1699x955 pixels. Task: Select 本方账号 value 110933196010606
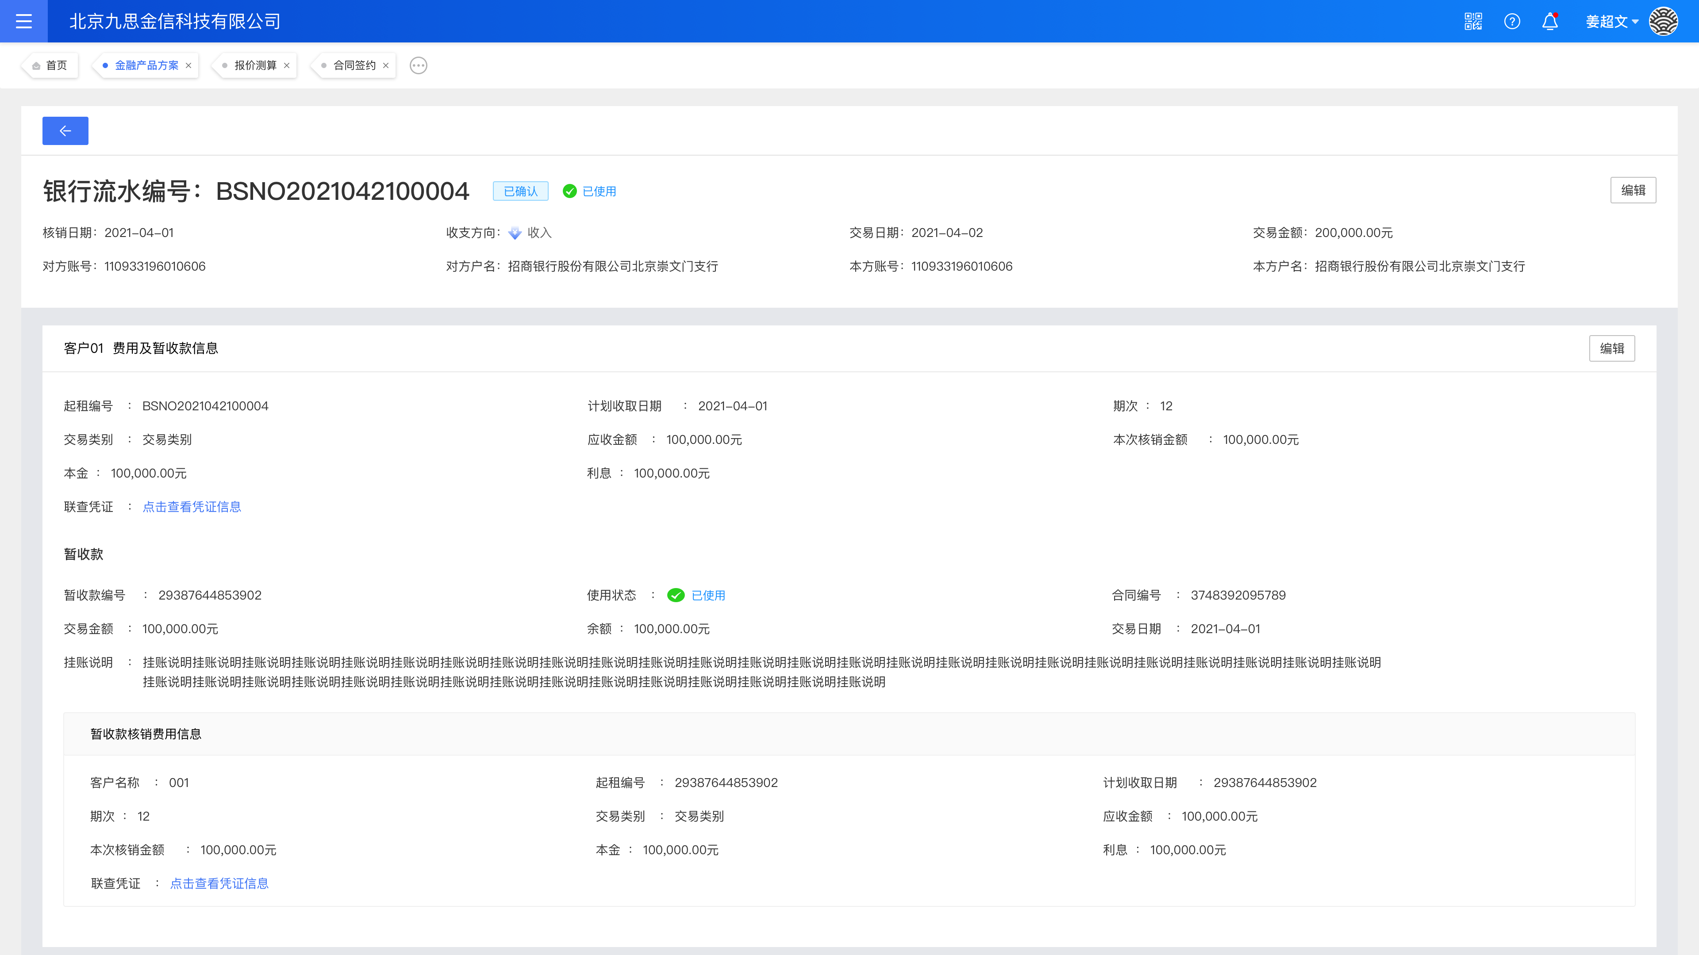click(961, 266)
